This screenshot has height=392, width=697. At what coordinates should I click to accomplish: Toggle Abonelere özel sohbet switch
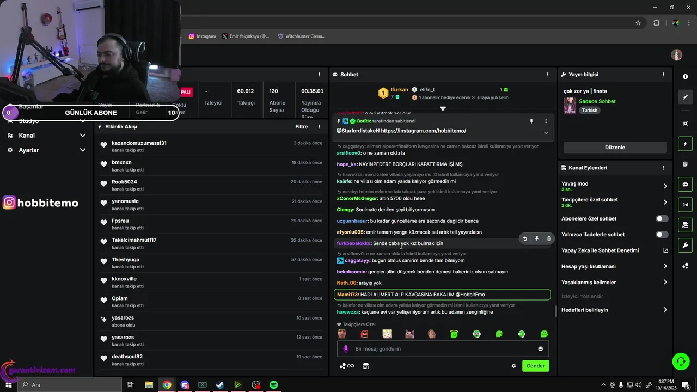coord(662,218)
